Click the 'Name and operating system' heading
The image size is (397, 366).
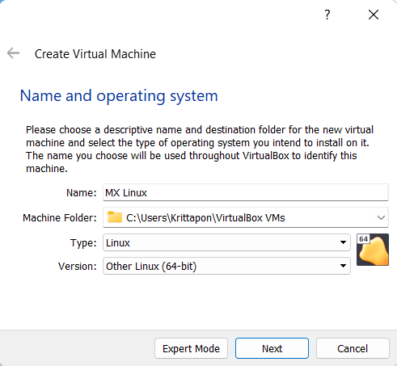tap(119, 96)
